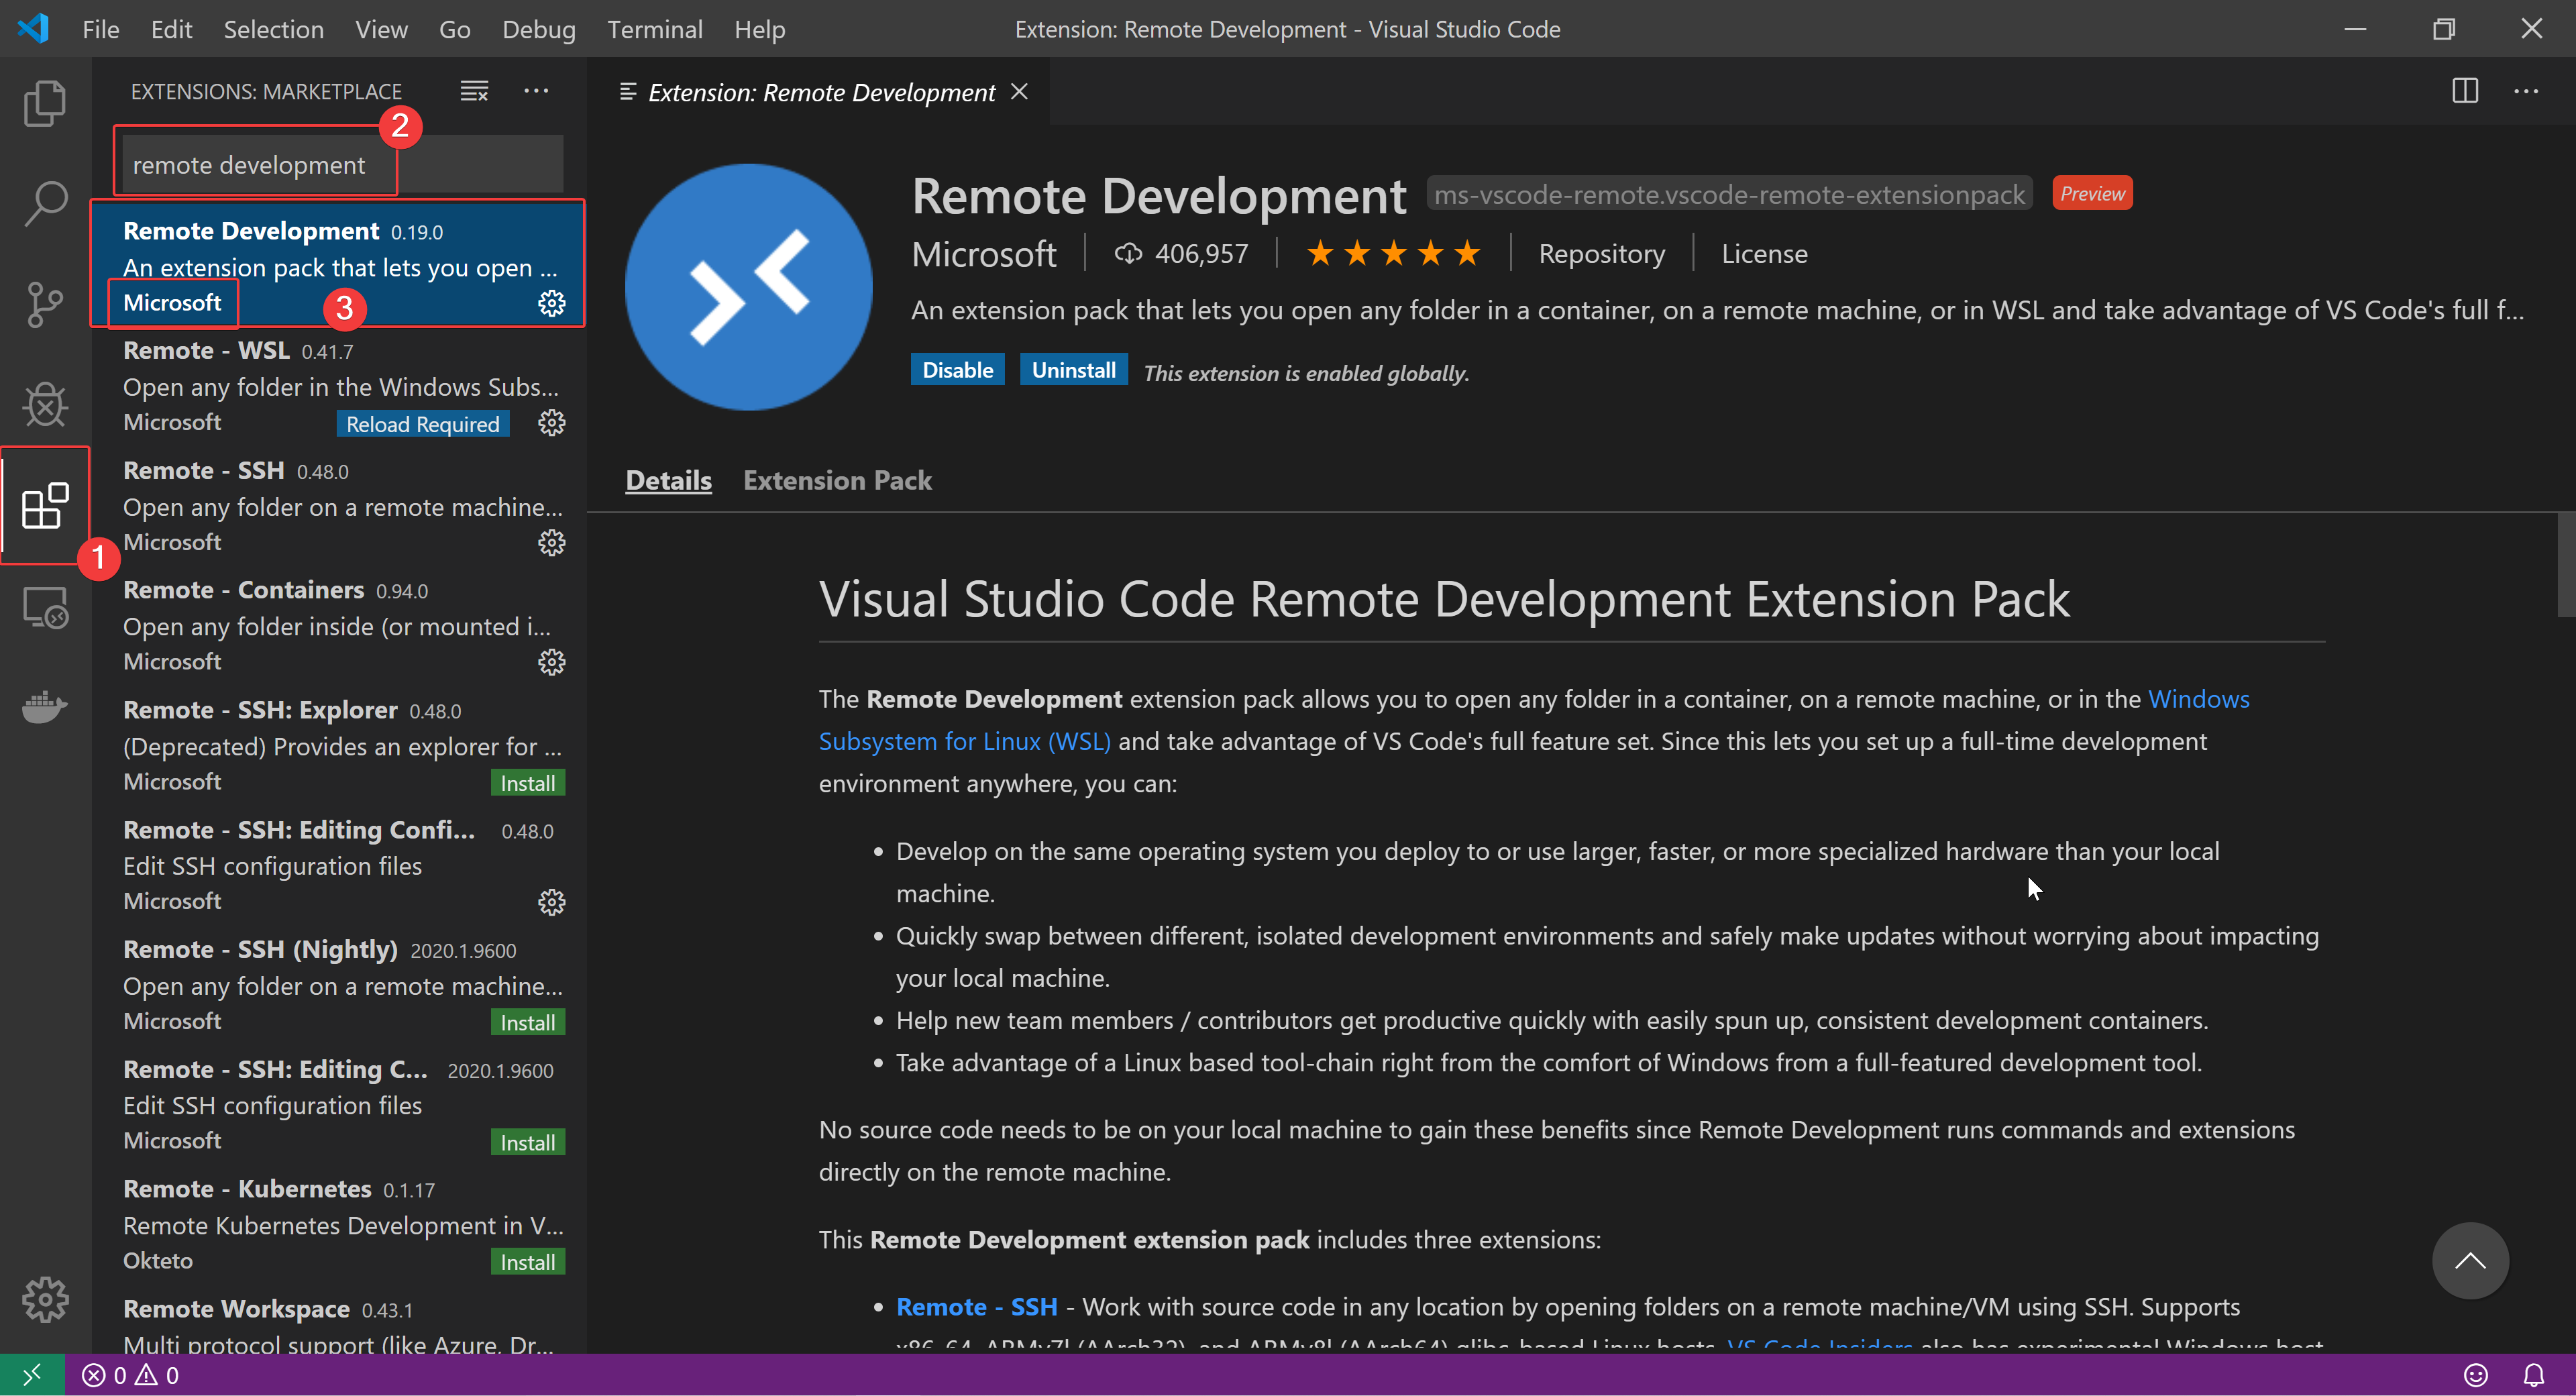Open errors and warnings in status bar
2576x1396 pixels.
click(131, 1375)
